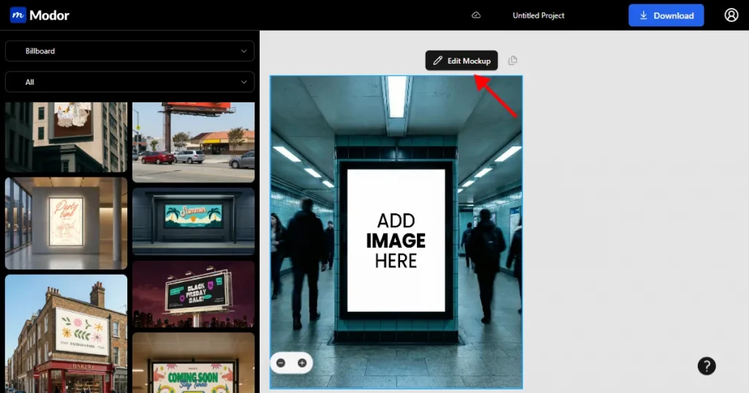Choose the Black Friday Sale billboard mockup
The height and width of the screenshot is (393, 749).
pos(193,294)
